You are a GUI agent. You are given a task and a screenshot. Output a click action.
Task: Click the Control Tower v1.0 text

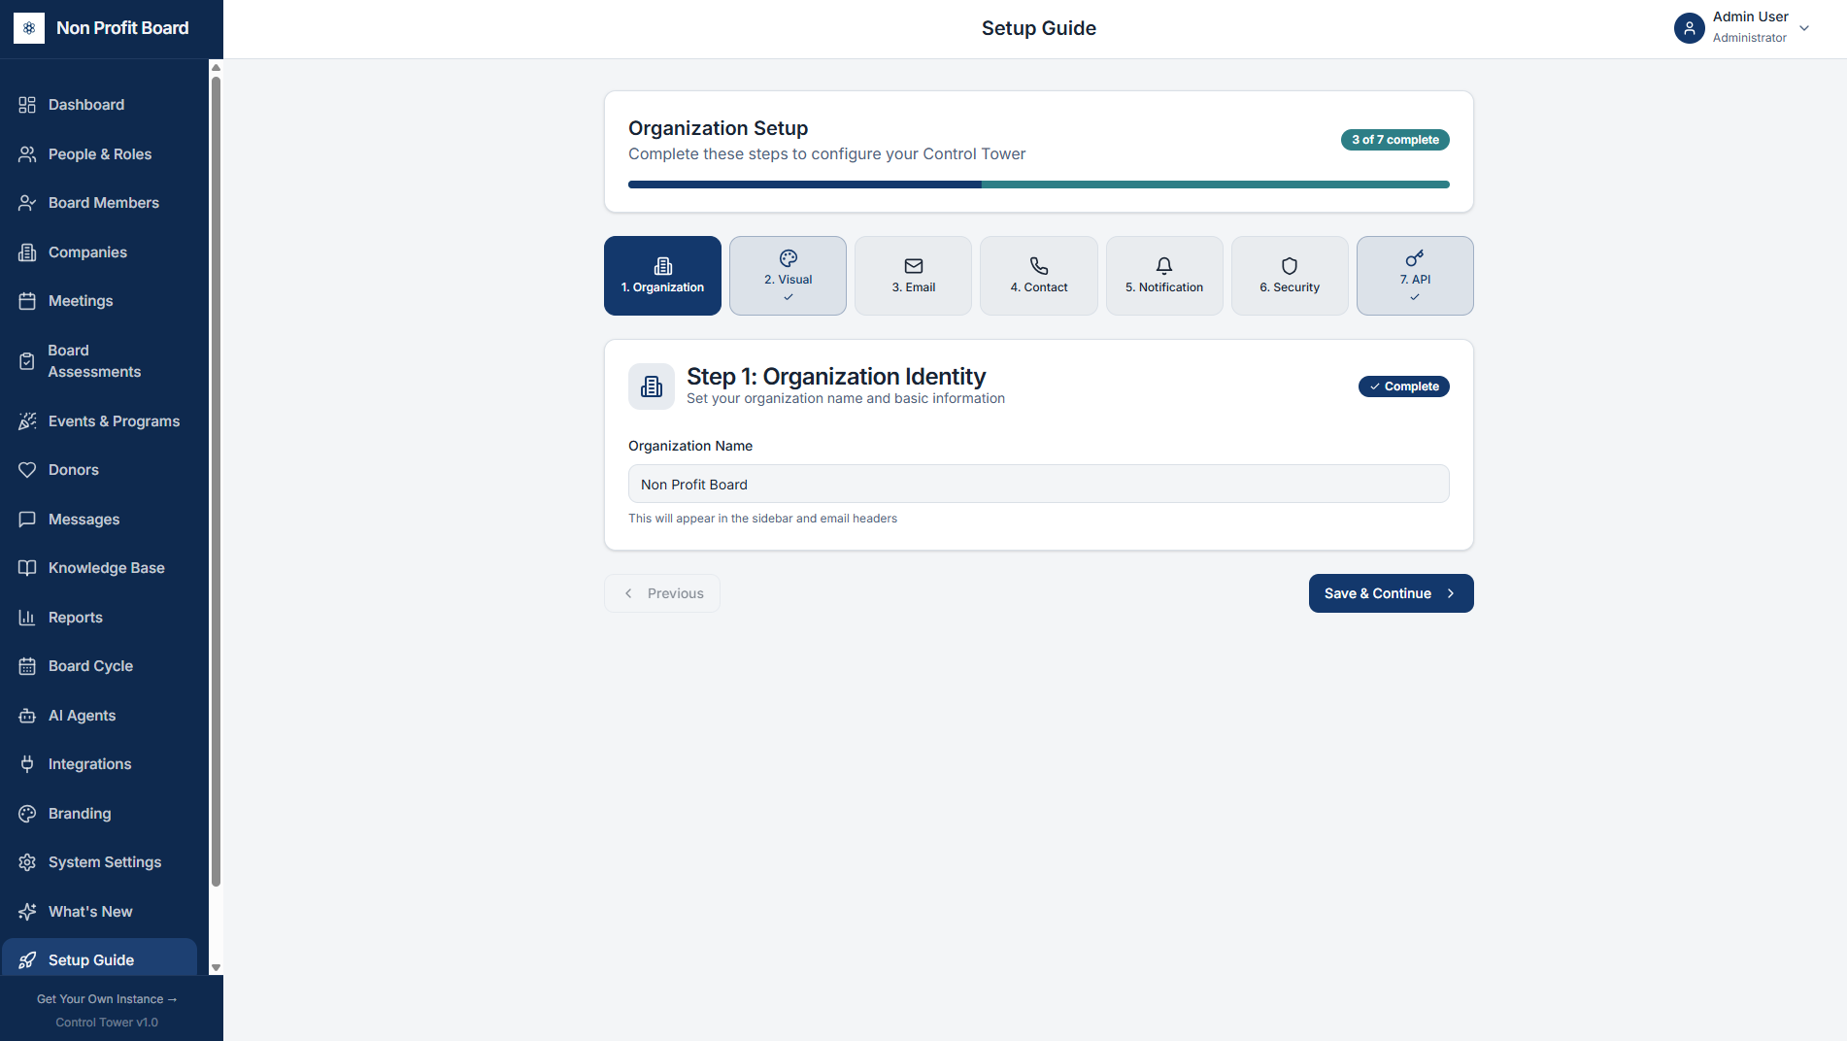(x=107, y=1023)
